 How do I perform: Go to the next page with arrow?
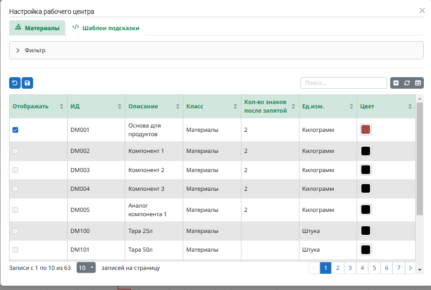pos(410,268)
